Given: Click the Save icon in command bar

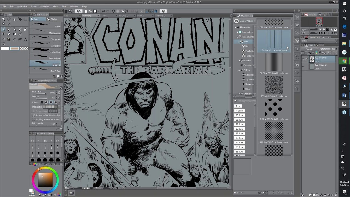Looking at the screenshot, I should tap(95, 11).
